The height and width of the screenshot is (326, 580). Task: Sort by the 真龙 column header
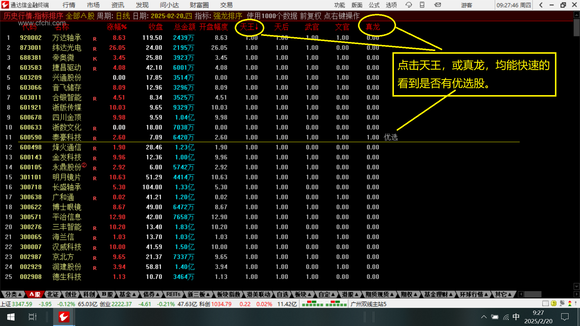pyautogui.click(x=373, y=27)
